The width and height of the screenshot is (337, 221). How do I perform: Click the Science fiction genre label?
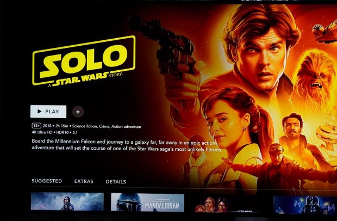84,126
